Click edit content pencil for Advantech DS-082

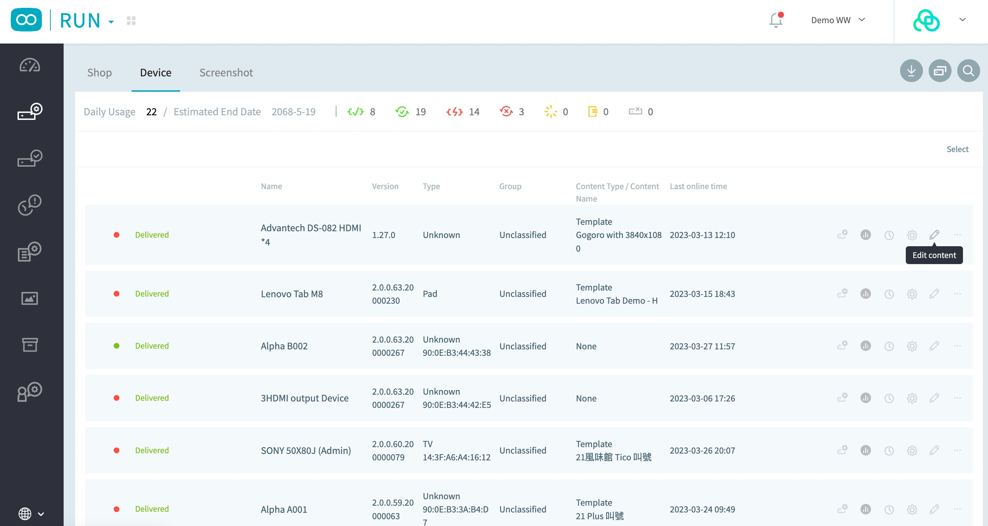point(934,235)
